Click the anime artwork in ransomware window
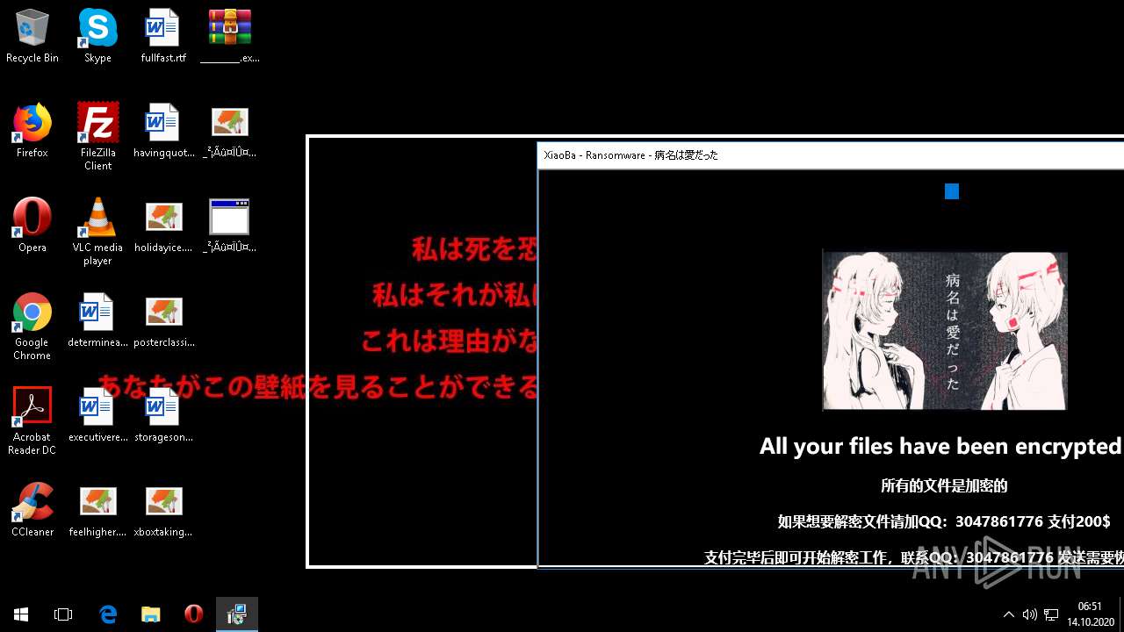1124x632 pixels. point(945,331)
